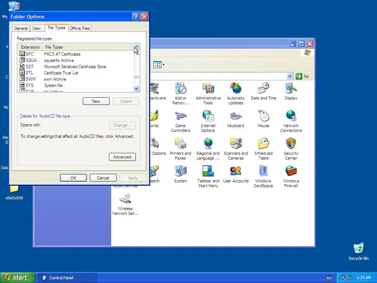Open Automatic Updates icon
The height and width of the screenshot is (283, 377).
(236, 93)
